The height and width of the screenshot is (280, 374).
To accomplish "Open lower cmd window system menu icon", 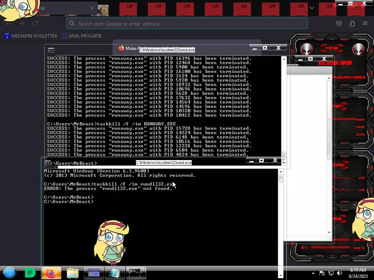I will coord(48,163).
